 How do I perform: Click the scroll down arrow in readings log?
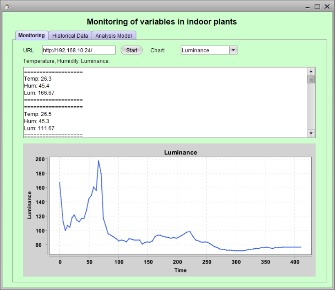click(x=311, y=133)
